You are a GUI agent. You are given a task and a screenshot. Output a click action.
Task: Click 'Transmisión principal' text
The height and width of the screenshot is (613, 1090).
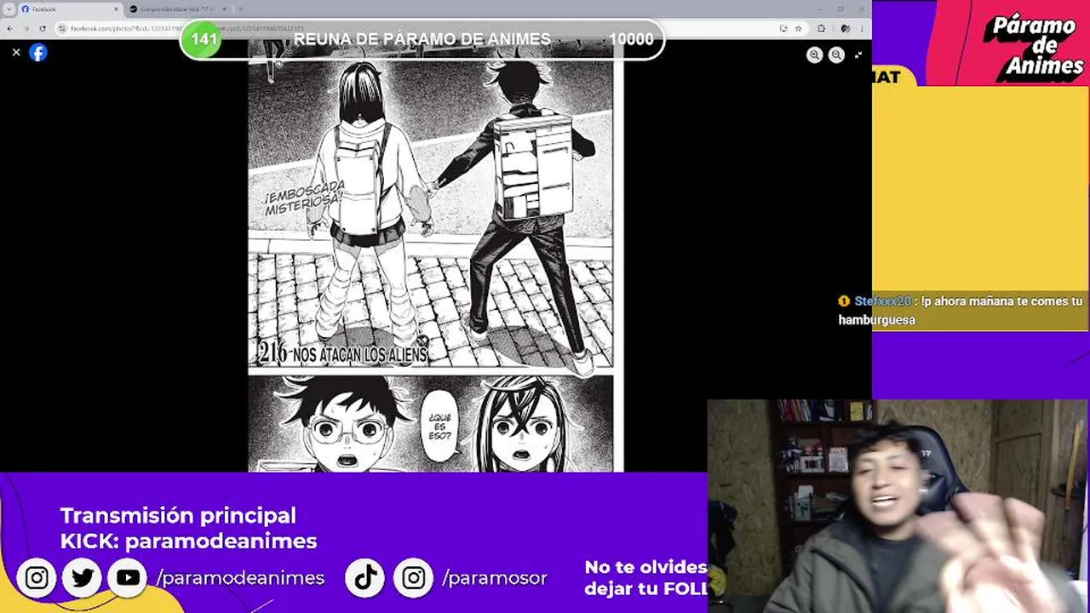point(178,515)
